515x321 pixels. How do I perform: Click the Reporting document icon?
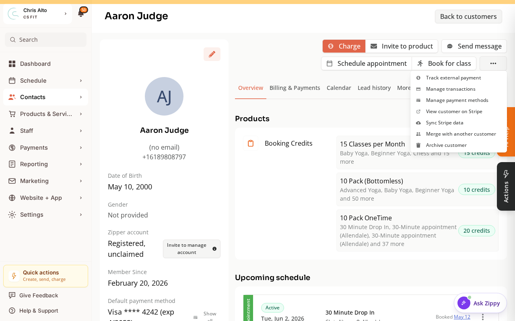[12, 164]
